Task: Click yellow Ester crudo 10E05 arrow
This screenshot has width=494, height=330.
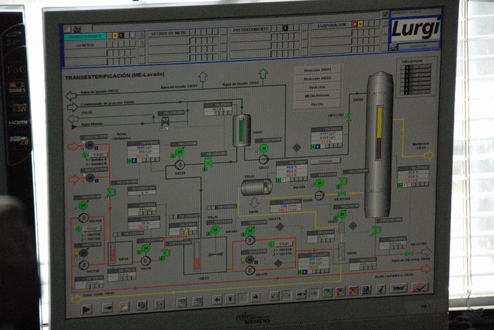Action: (x=76, y=299)
